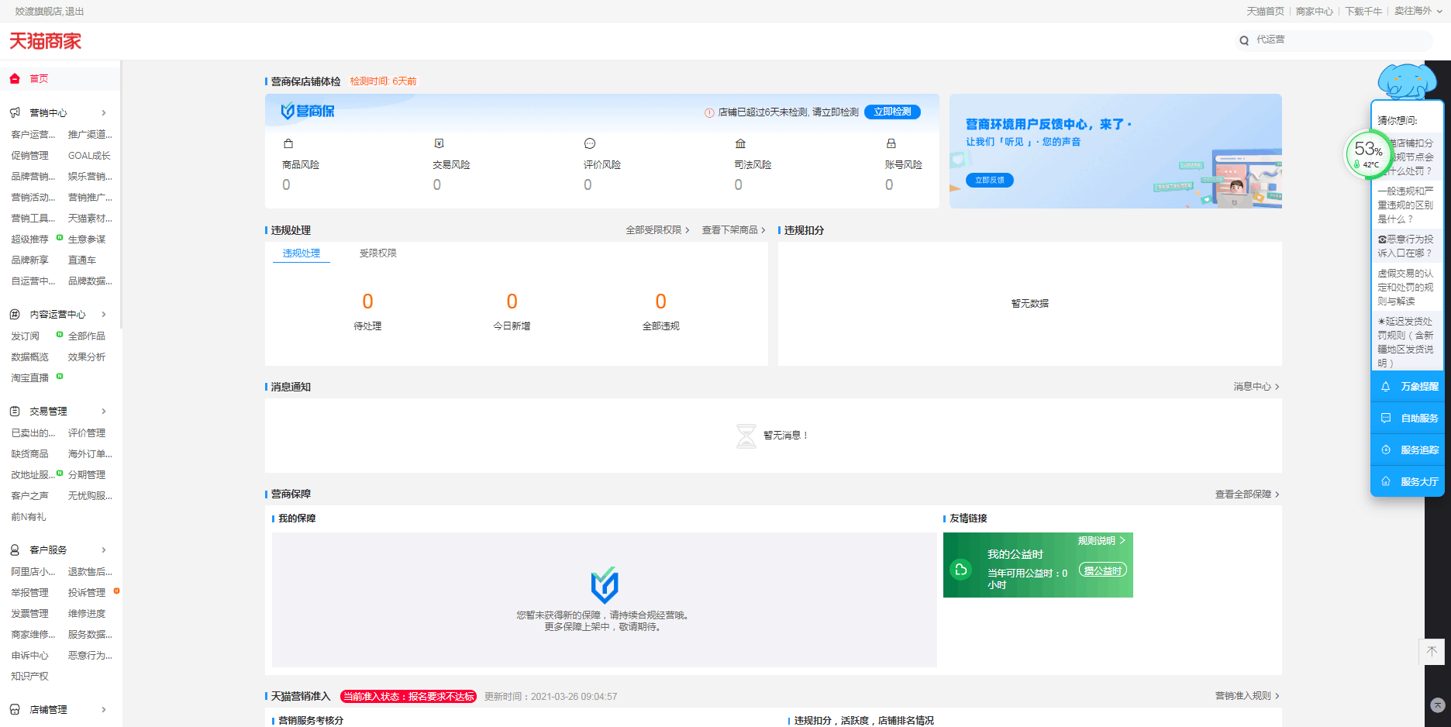Image resolution: width=1451 pixels, height=727 pixels.
Task: Open 投诉管理 in sidebar
Action: 87,593
